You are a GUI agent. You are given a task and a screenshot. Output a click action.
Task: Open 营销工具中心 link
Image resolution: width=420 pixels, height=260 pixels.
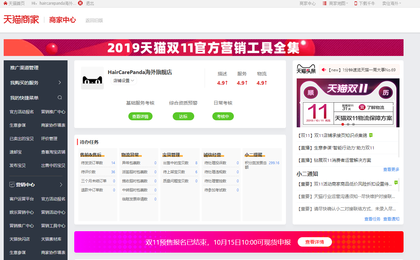53,225
